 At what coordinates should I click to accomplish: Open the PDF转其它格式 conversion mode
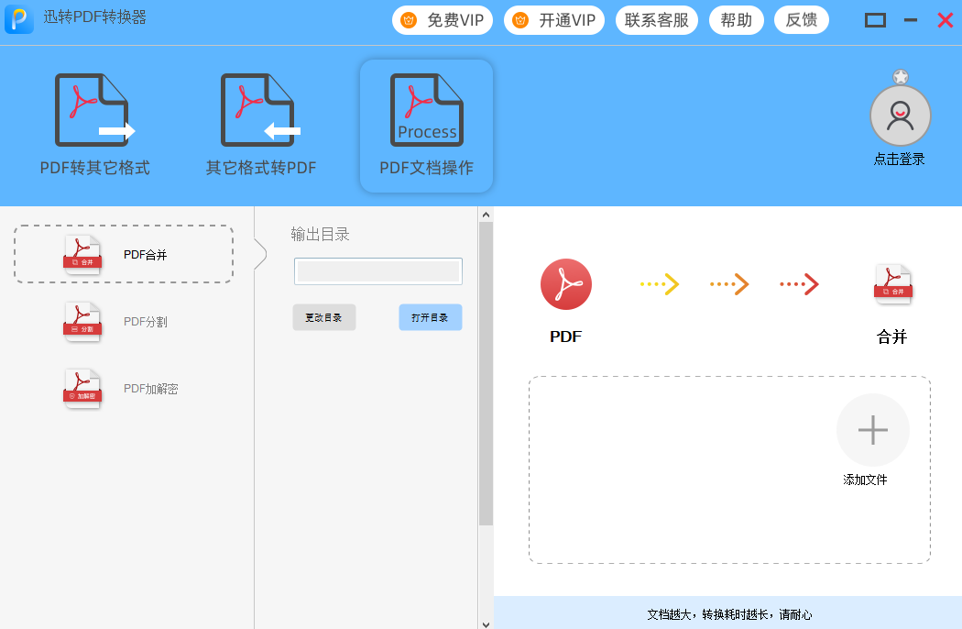click(94, 126)
